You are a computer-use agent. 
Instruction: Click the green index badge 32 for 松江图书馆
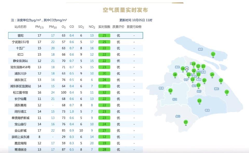point(104,93)
